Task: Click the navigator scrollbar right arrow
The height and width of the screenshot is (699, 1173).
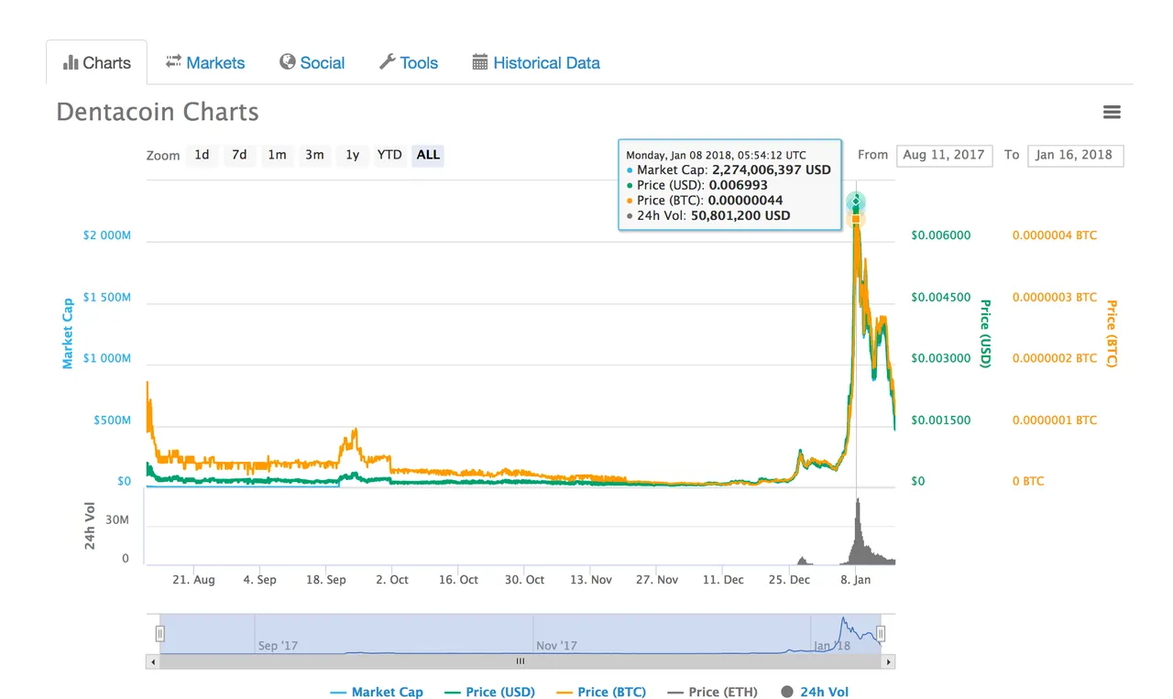Action: (x=888, y=661)
